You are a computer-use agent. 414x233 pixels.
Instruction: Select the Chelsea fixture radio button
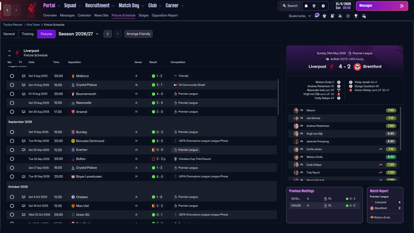pos(12,197)
